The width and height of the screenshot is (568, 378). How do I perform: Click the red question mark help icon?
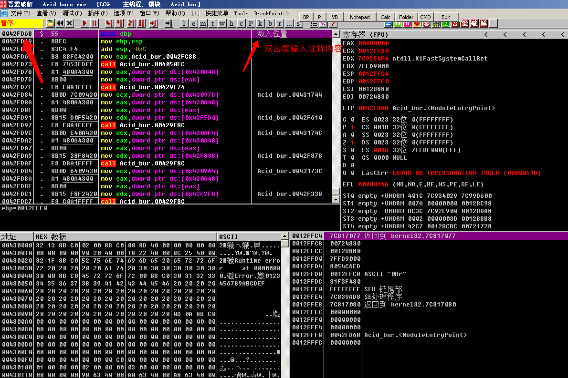333,24
